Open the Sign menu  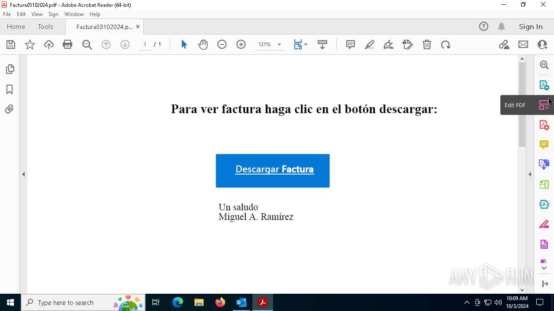coord(53,14)
